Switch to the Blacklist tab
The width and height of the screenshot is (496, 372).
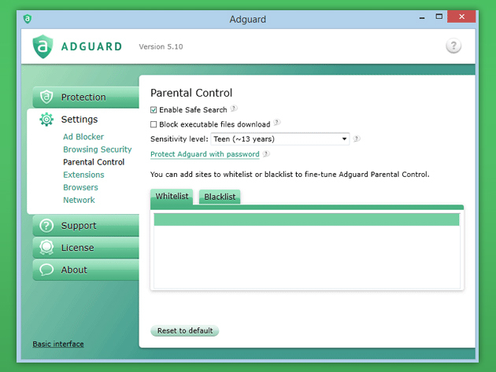click(220, 197)
